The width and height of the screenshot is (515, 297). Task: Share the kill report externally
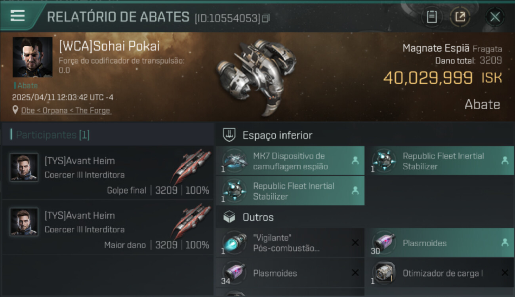coord(460,17)
